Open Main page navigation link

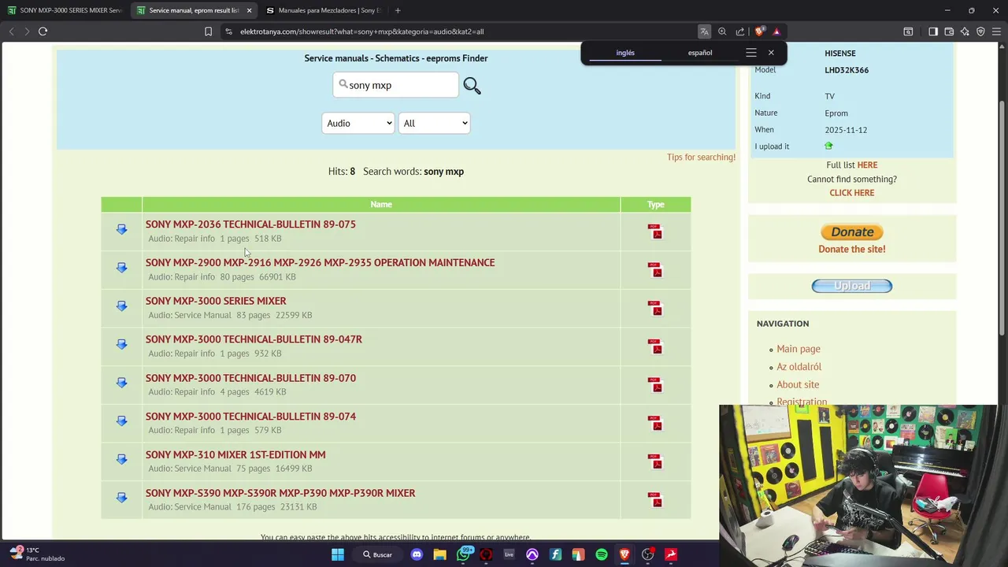pos(799,349)
